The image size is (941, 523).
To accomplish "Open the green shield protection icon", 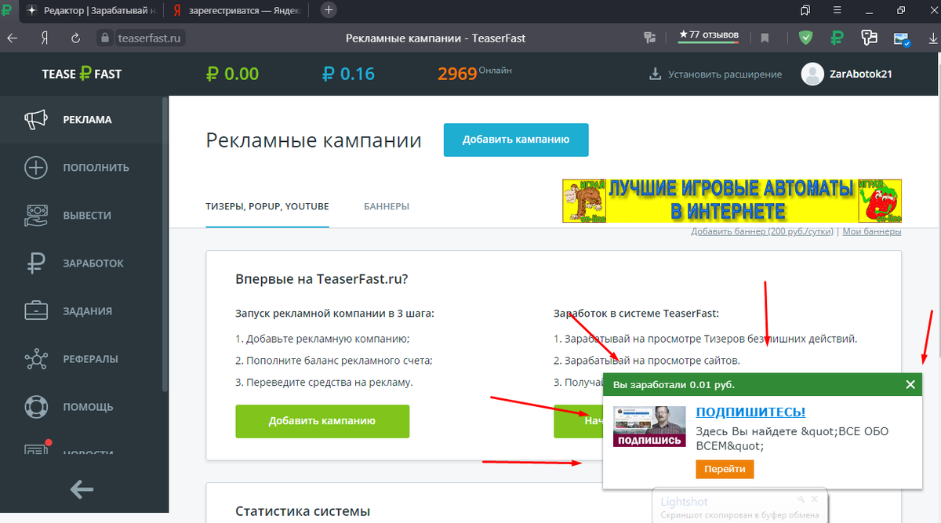I will click(805, 38).
